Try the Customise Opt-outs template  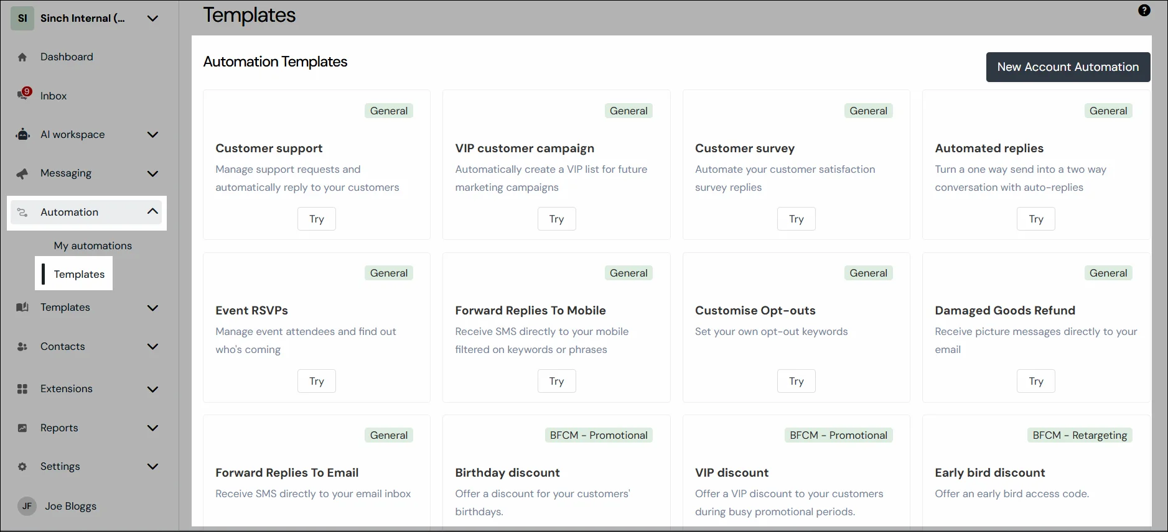[x=796, y=381]
